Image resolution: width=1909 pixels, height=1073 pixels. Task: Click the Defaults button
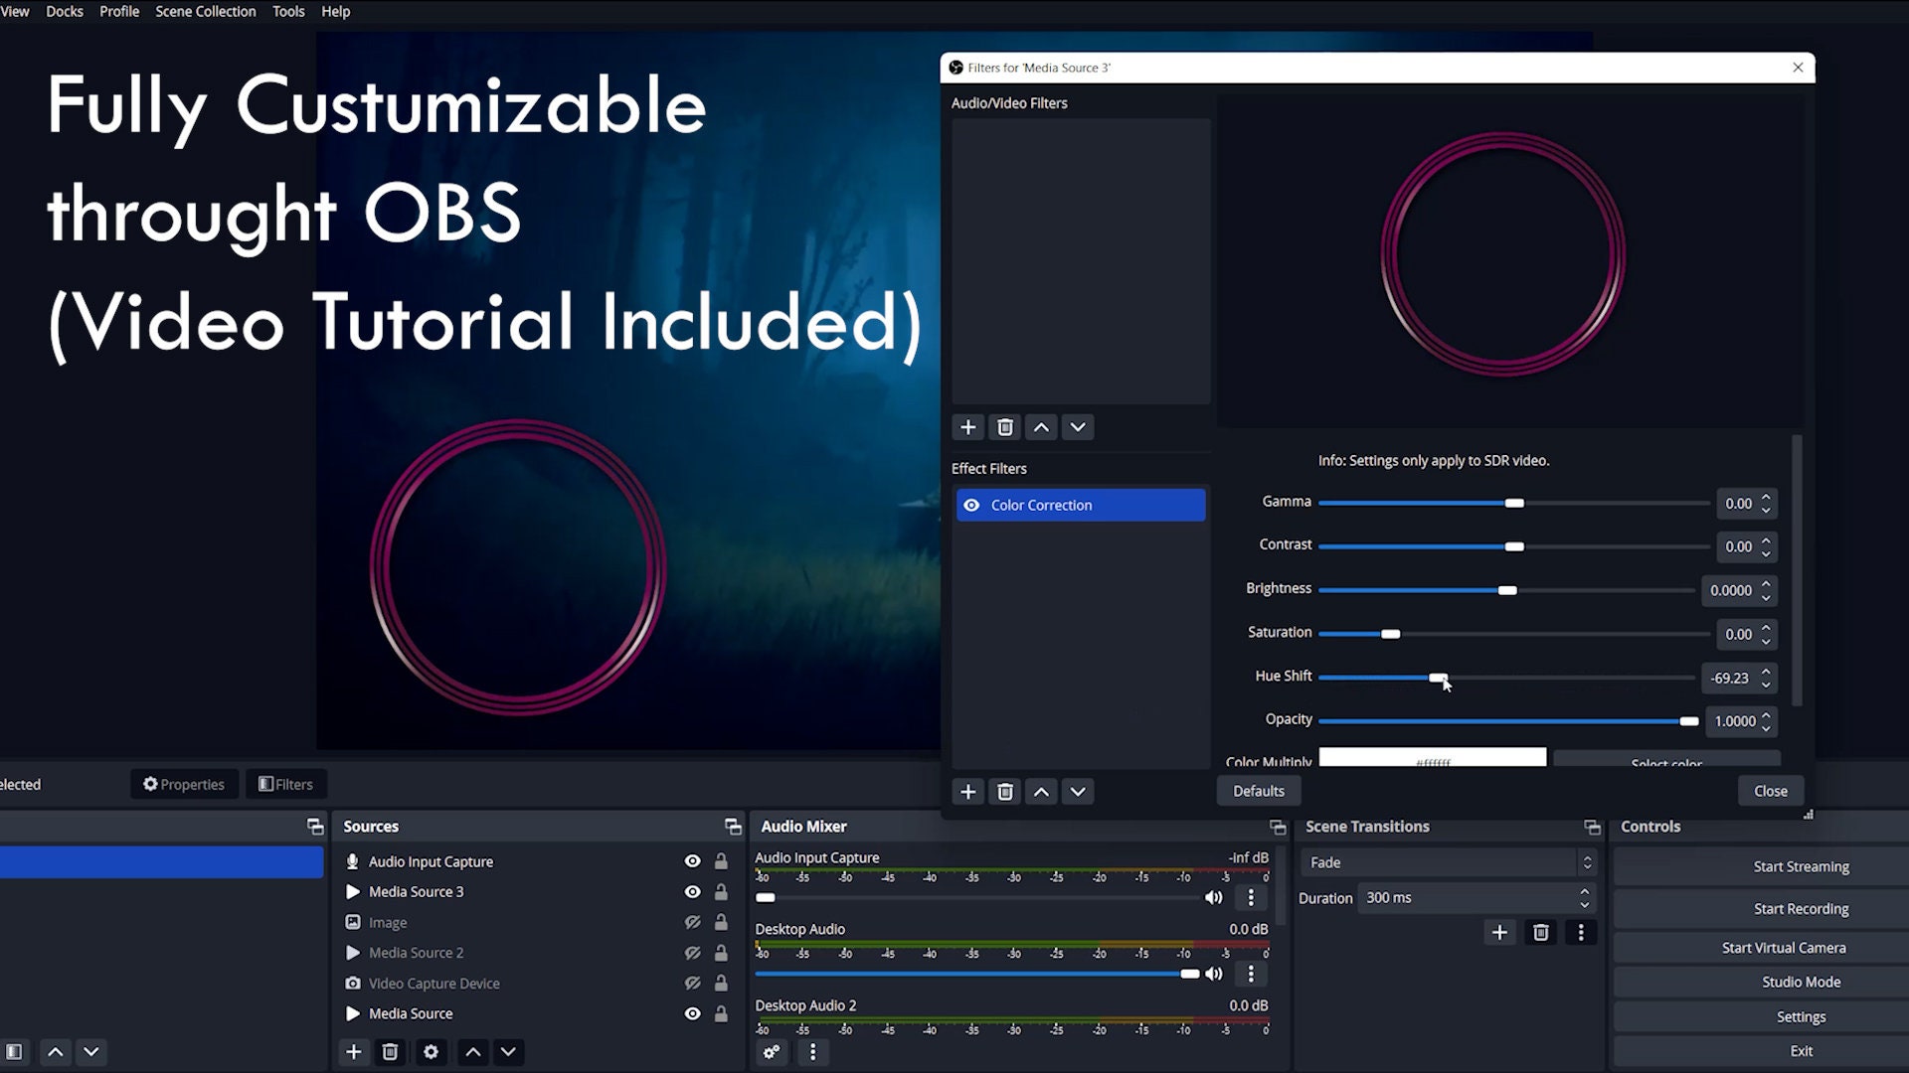click(x=1259, y=792)
